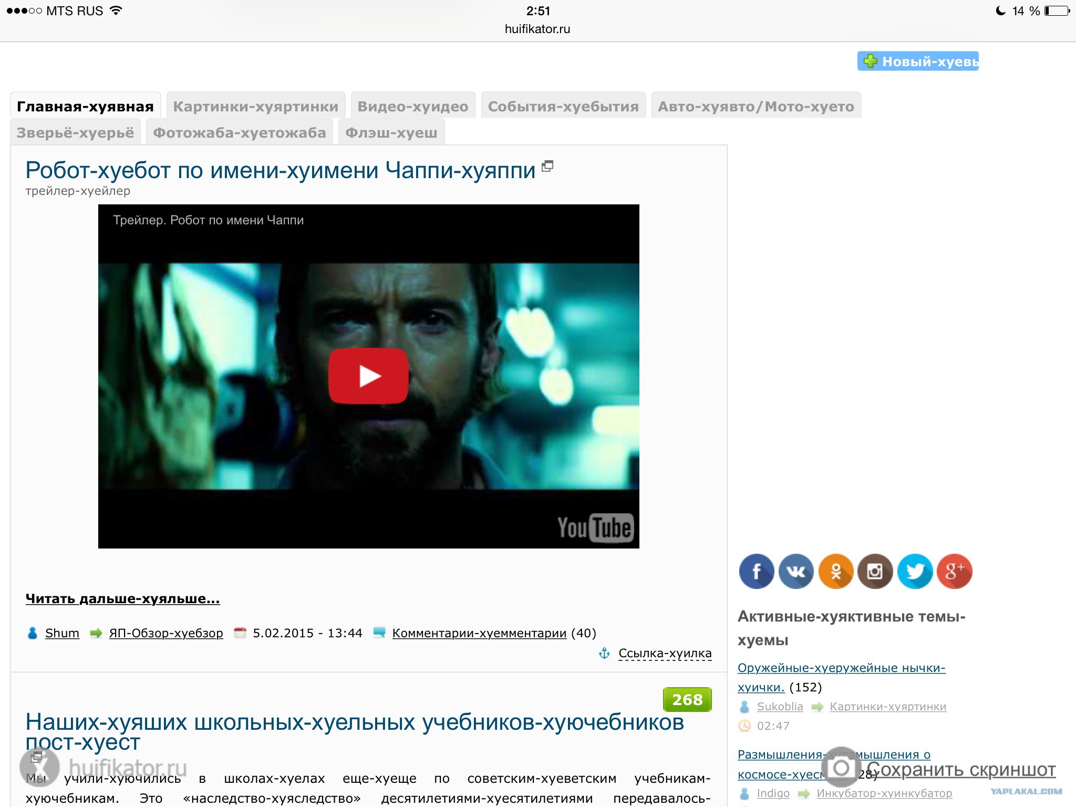Click the anchor icon beside Ссылка-хуилка

coord(605,653)
